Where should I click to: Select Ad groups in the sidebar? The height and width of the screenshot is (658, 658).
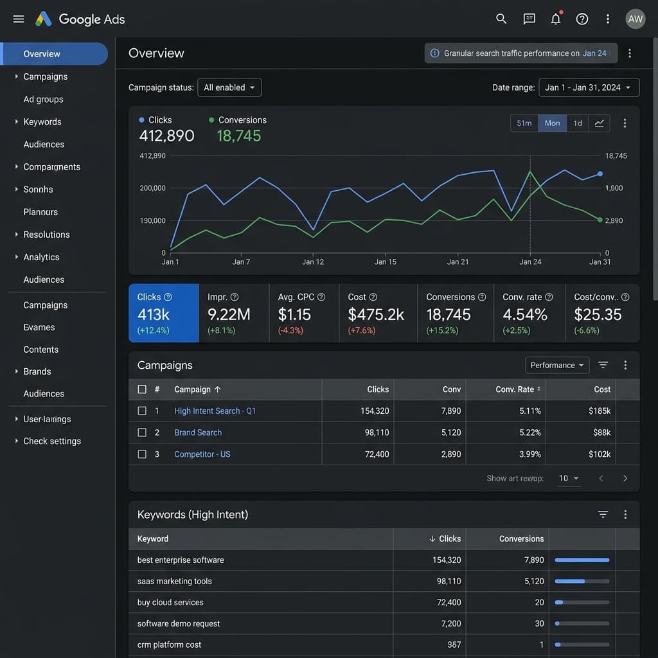[x=43, y=100]
